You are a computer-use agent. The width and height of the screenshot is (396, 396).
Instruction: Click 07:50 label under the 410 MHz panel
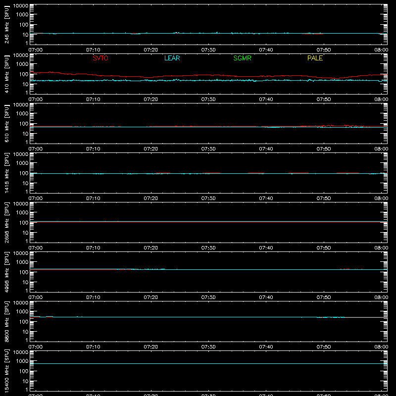[324, 99]
